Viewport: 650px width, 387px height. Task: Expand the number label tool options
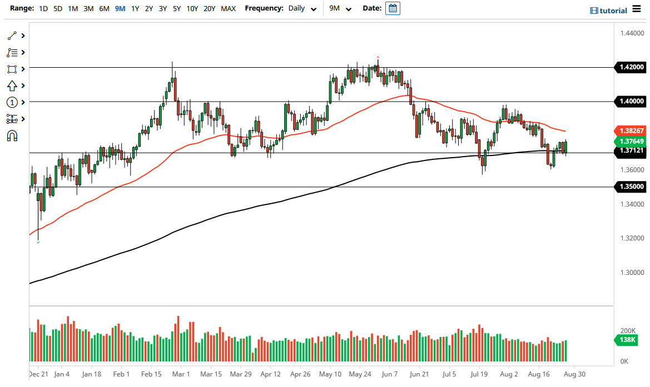(x=23, y=102)
